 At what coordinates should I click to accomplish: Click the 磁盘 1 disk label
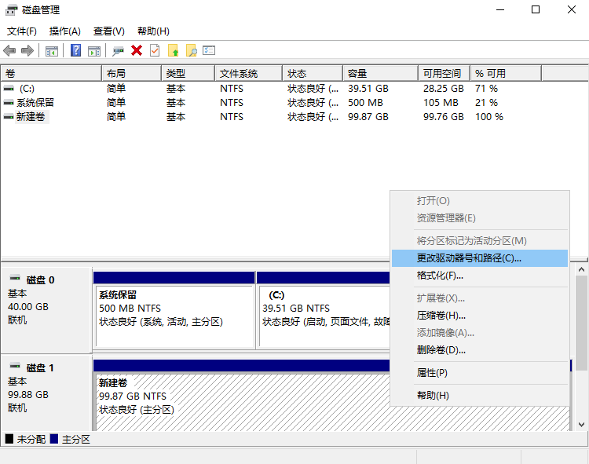point(40,367)
